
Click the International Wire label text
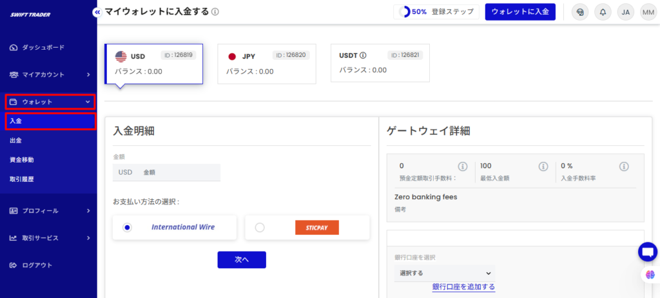pyautogui.click(x=182, y=227)
